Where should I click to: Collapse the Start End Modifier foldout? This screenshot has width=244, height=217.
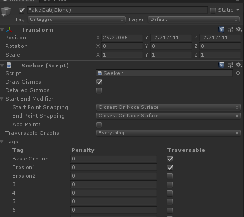pyautogui.click(x=2, y=99)
